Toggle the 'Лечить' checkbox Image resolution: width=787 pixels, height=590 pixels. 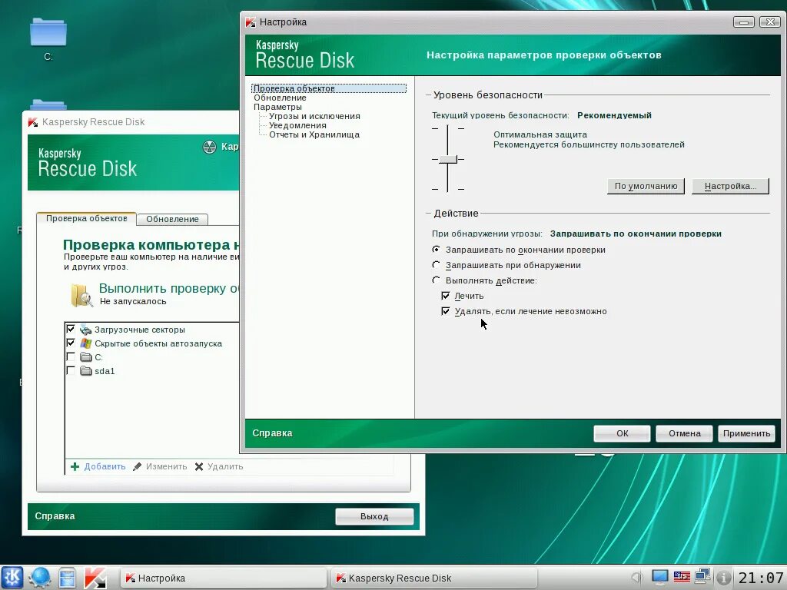[445, 296]
